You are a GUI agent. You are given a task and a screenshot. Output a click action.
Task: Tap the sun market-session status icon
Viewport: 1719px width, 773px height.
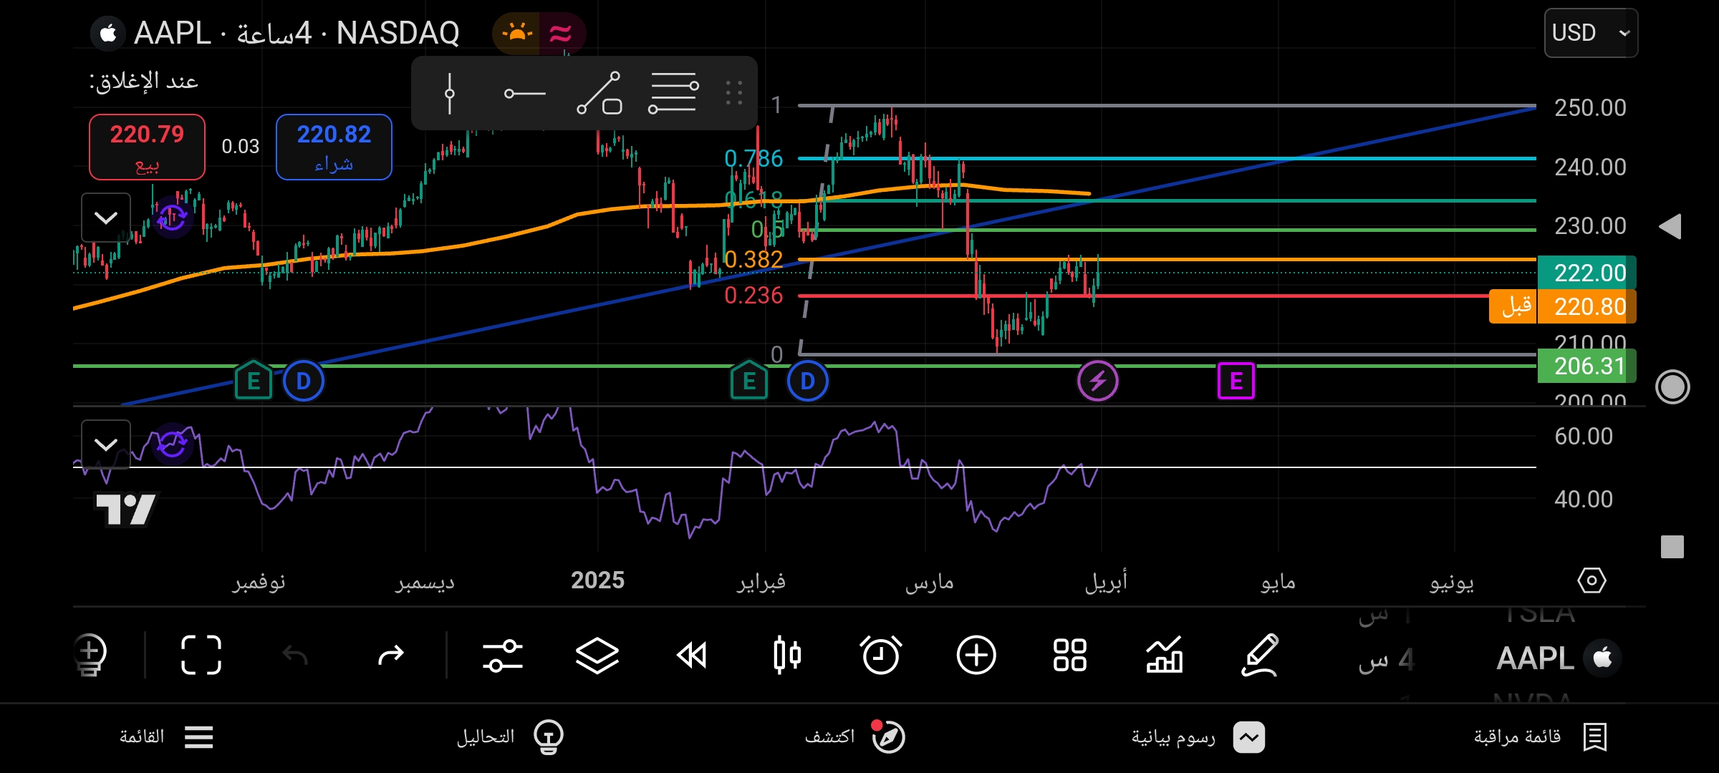click(x=516, y=33)
